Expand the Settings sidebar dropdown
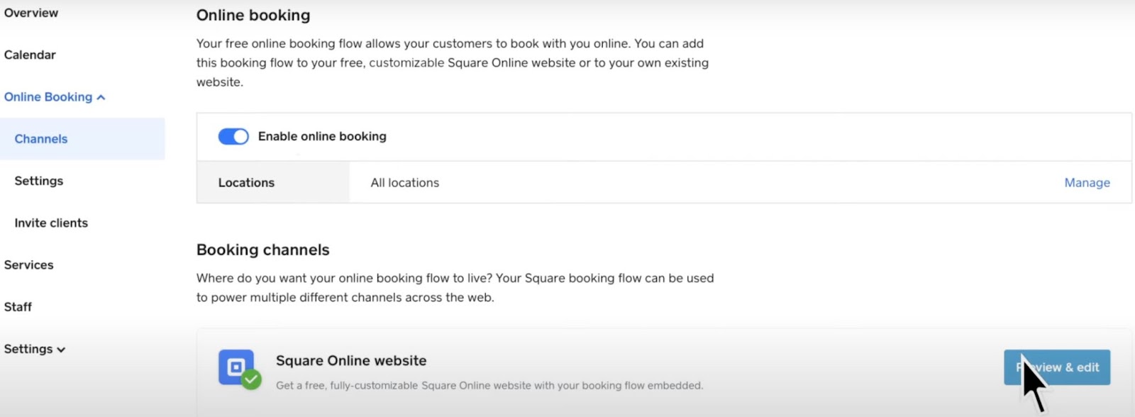This screenshot has width=1135, height=417. (35, 349)
